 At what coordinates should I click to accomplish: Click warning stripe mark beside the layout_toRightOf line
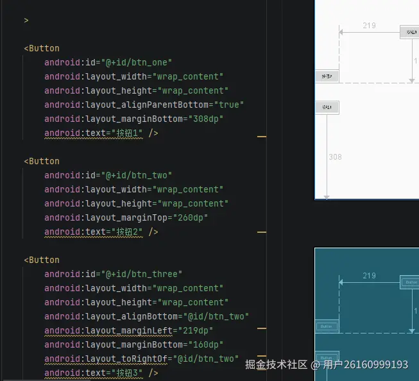tap(262, 356)
